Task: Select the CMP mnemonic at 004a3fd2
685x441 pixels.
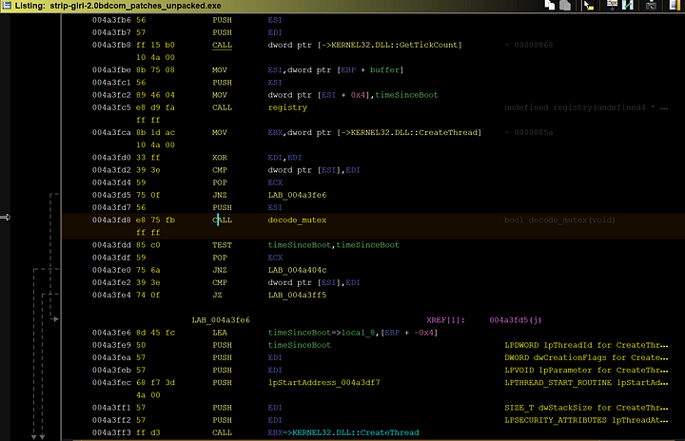Action: coord(220,170)
